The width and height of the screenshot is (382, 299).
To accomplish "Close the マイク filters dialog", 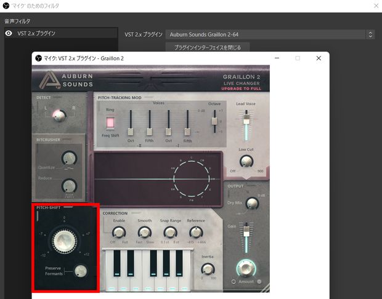I will [x=376, y=6].
